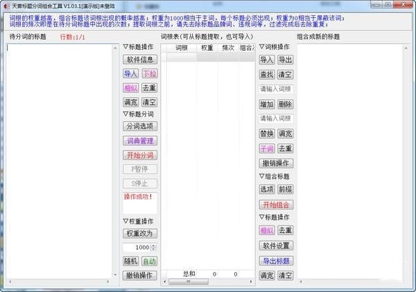Click the 增加 add button
The width and height of the screenshot is (416, 292).
267,104
